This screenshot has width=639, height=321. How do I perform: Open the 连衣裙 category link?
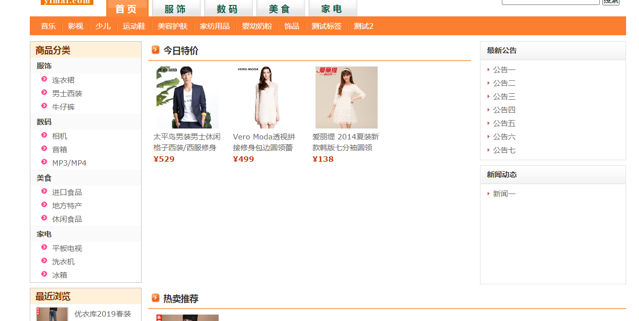pyautogui.click(x=63, y=80)
